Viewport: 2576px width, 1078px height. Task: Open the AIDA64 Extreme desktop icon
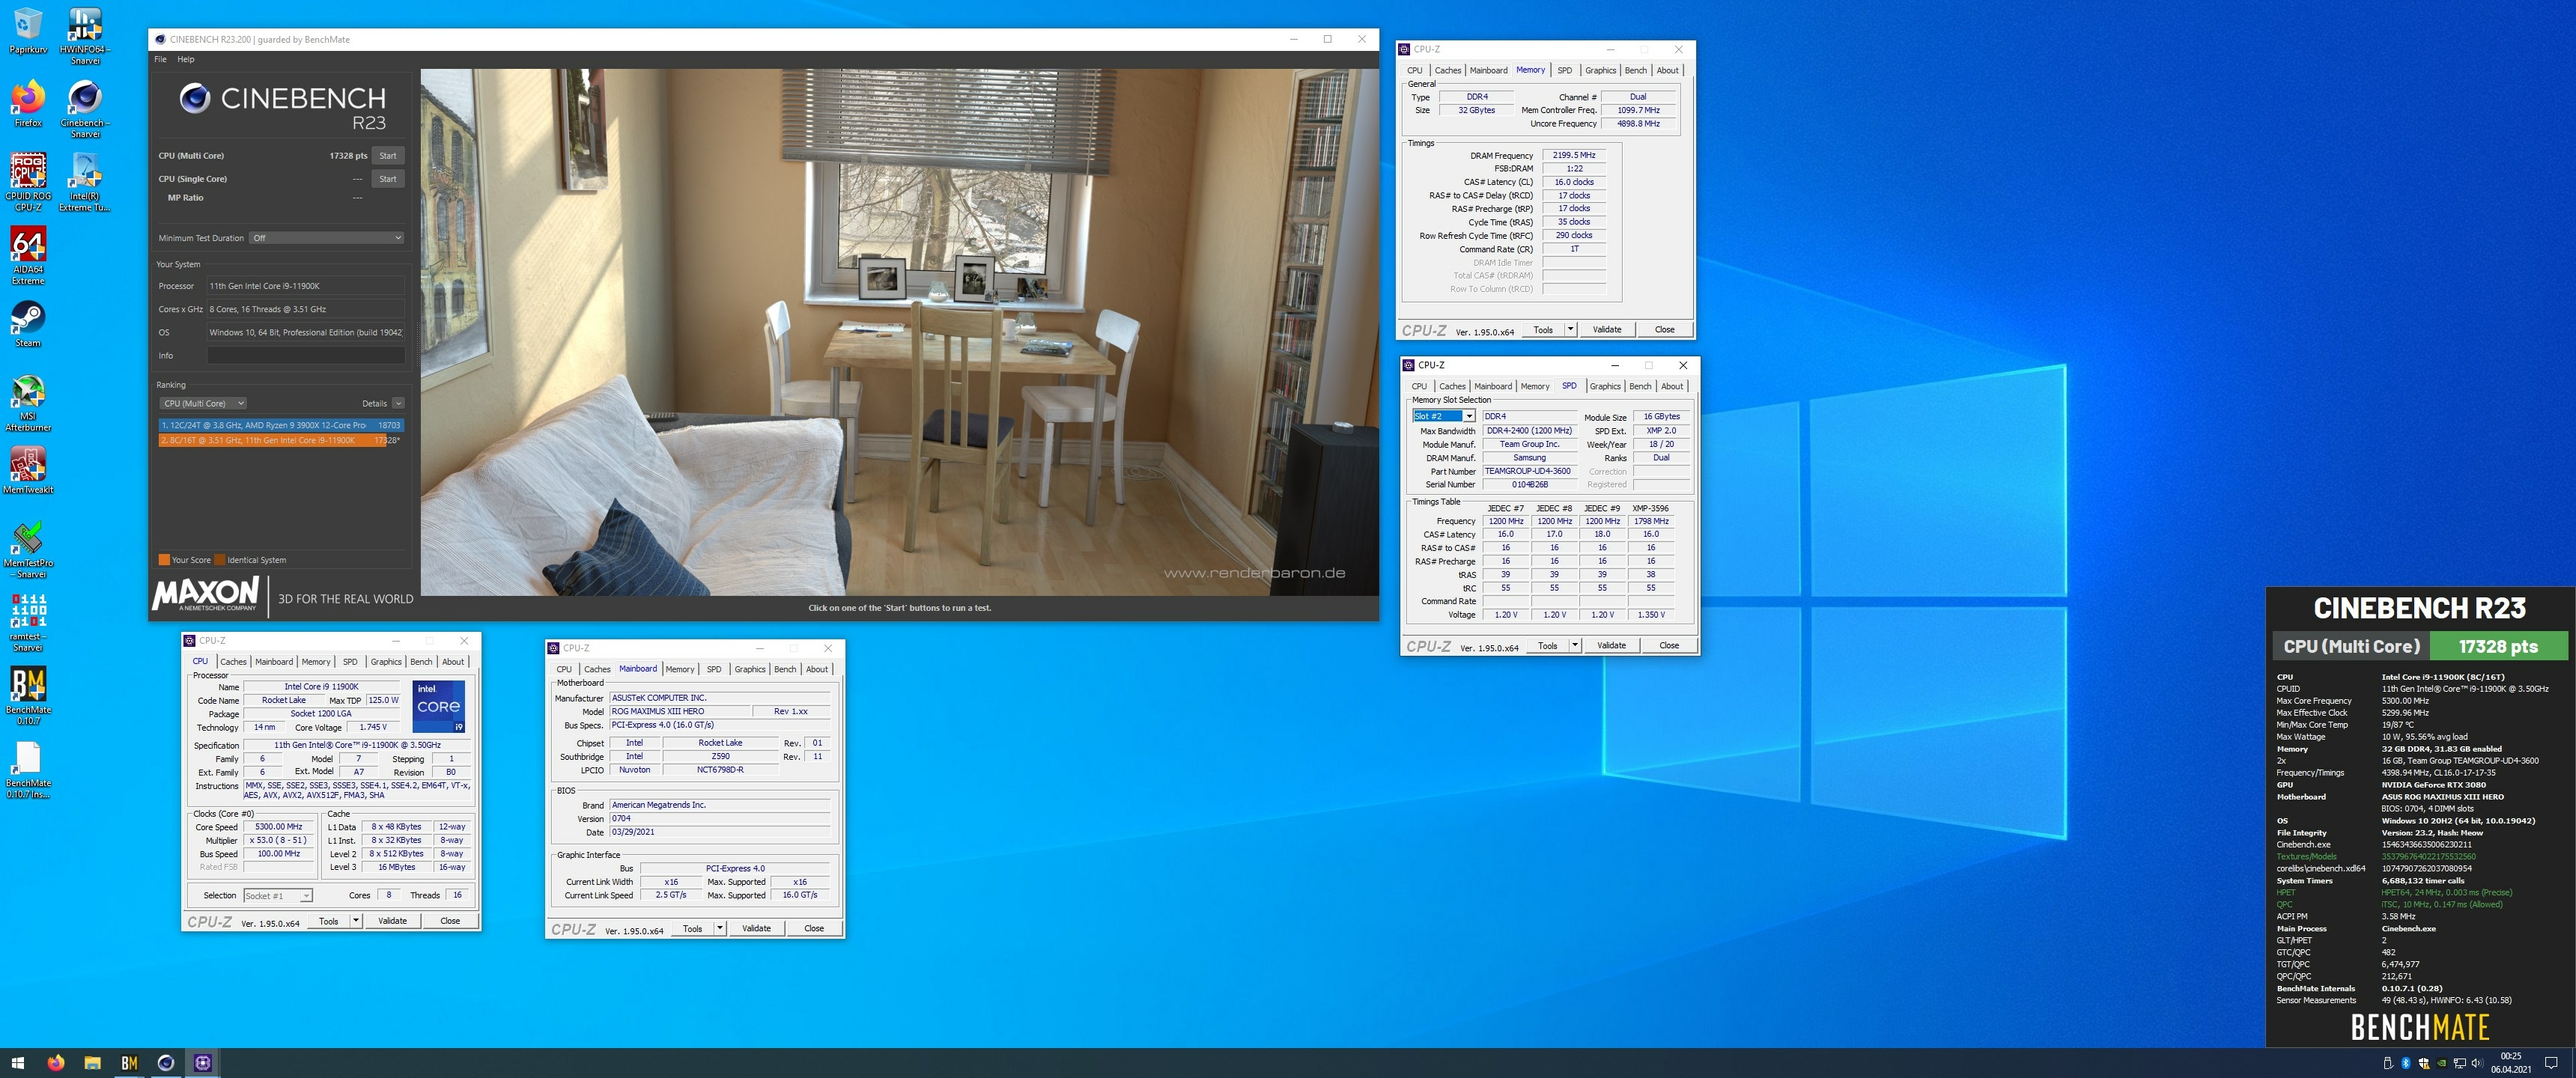click(x=28, y=256)
